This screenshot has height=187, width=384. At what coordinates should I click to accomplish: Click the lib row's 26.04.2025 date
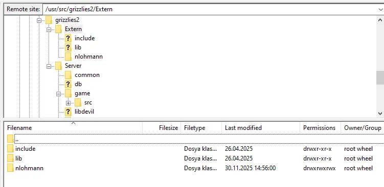pyautogui.click(x=239, y=158)
